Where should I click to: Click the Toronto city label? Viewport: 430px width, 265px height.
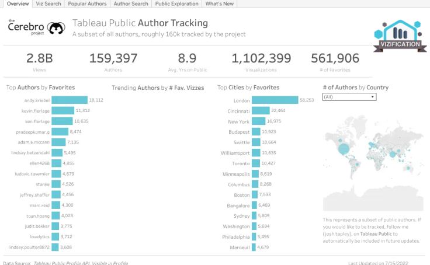point(241,163)
